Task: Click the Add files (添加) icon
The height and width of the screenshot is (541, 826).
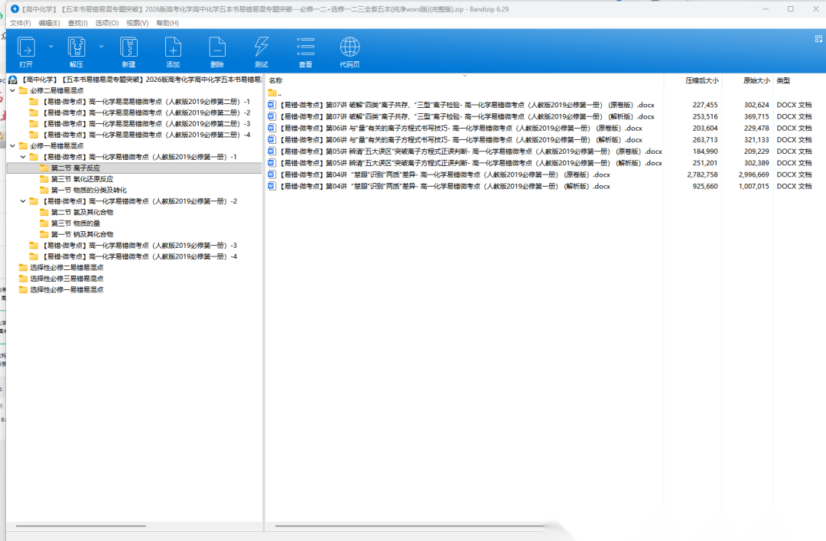Action: 173,49
